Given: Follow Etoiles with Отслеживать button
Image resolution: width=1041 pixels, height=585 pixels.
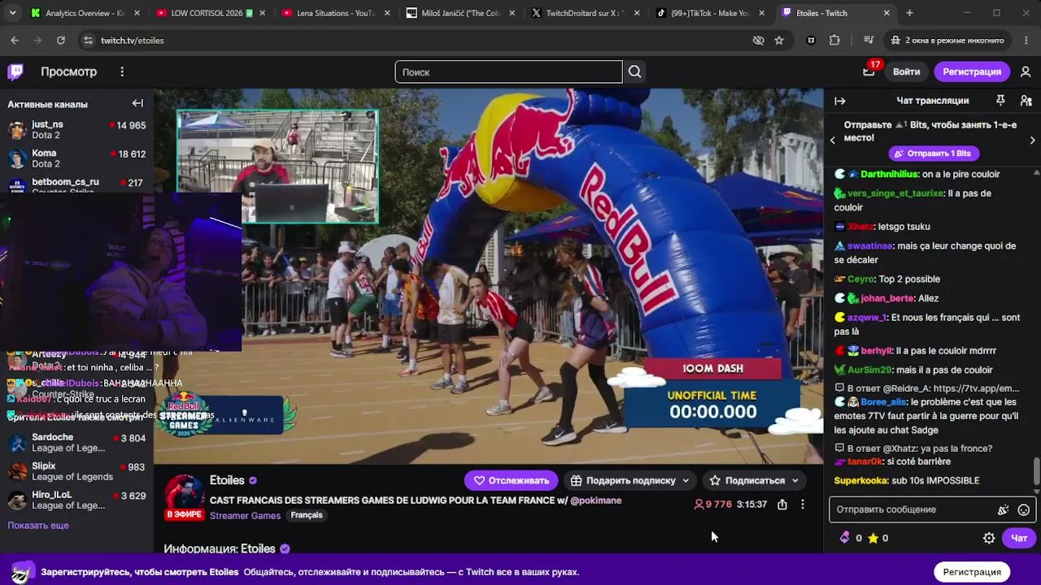Looking at the screenshot, I should 511,480.
